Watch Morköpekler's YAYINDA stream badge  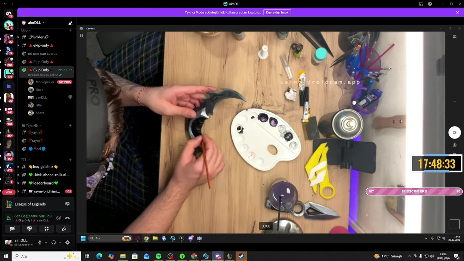(x=65, y=82)
